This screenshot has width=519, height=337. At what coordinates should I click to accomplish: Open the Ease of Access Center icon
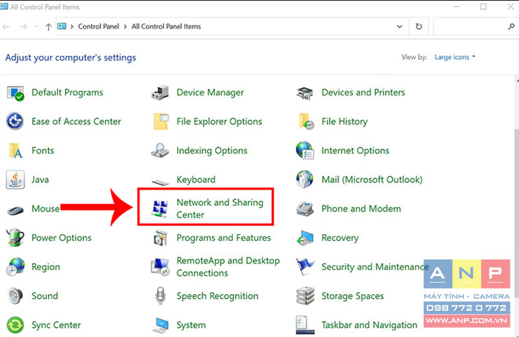point(15,121)
